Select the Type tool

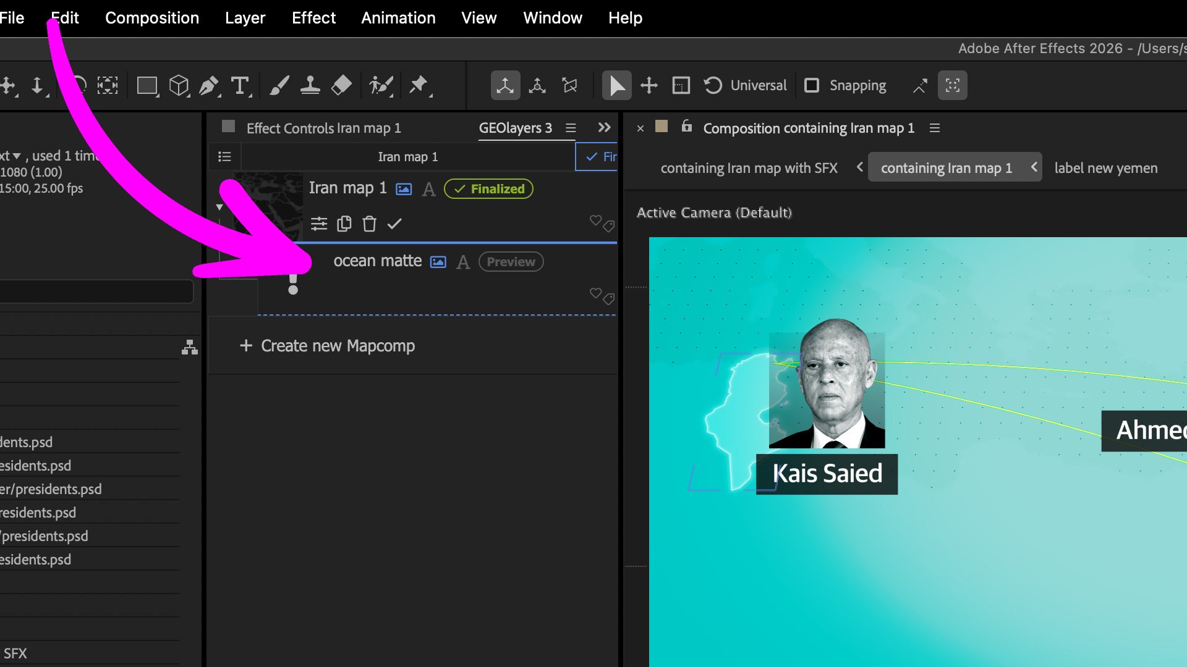click(x=240, y=85)
